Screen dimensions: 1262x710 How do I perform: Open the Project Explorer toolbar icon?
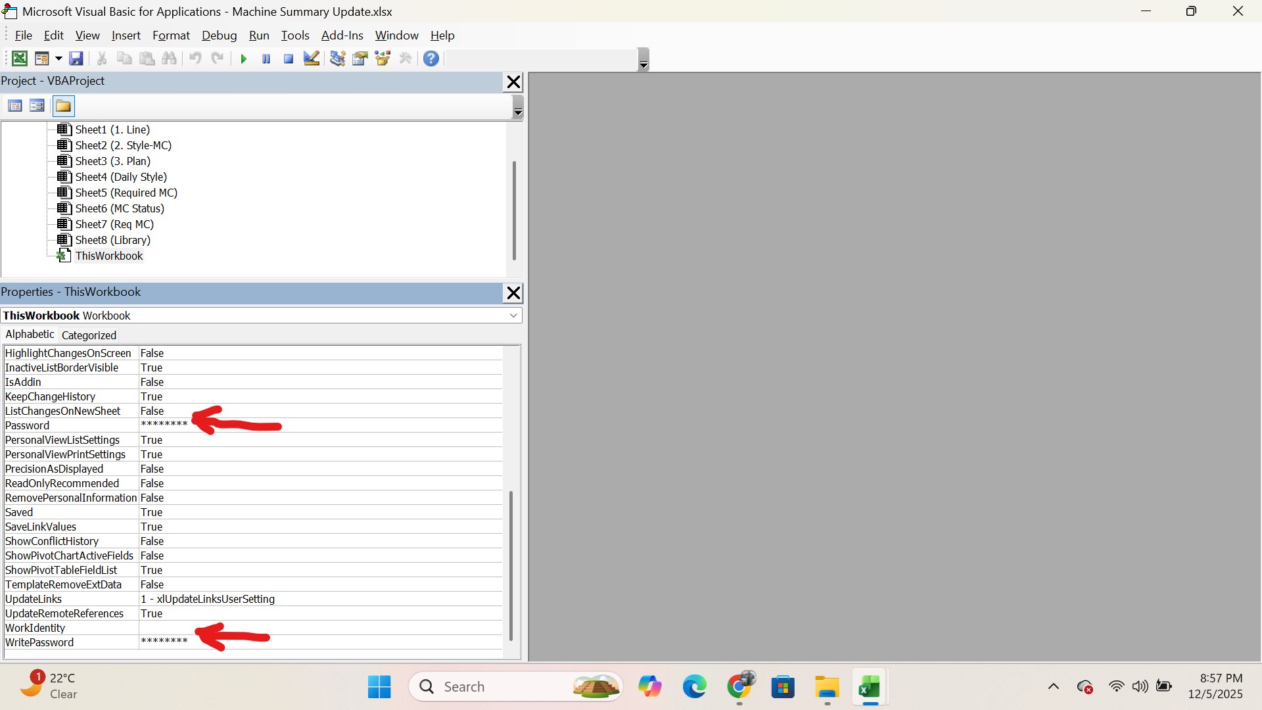point(338,59)
